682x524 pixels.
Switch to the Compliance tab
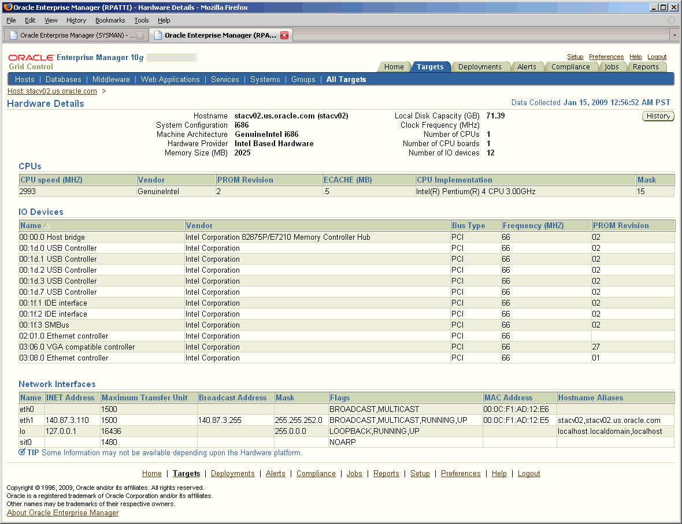571,66
